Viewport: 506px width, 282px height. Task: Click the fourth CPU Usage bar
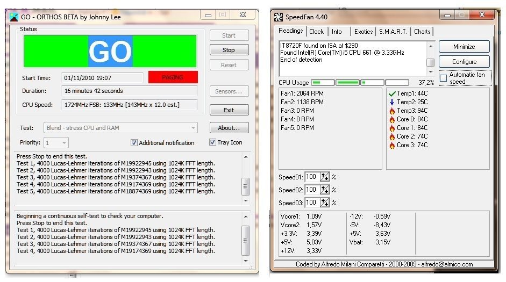coord(397,83)
